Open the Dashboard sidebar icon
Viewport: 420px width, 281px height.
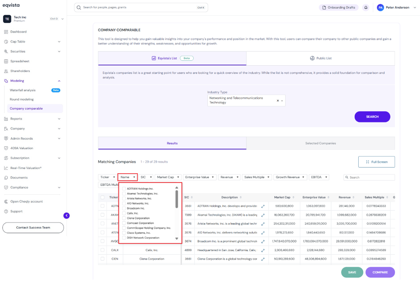pos(6,32)
